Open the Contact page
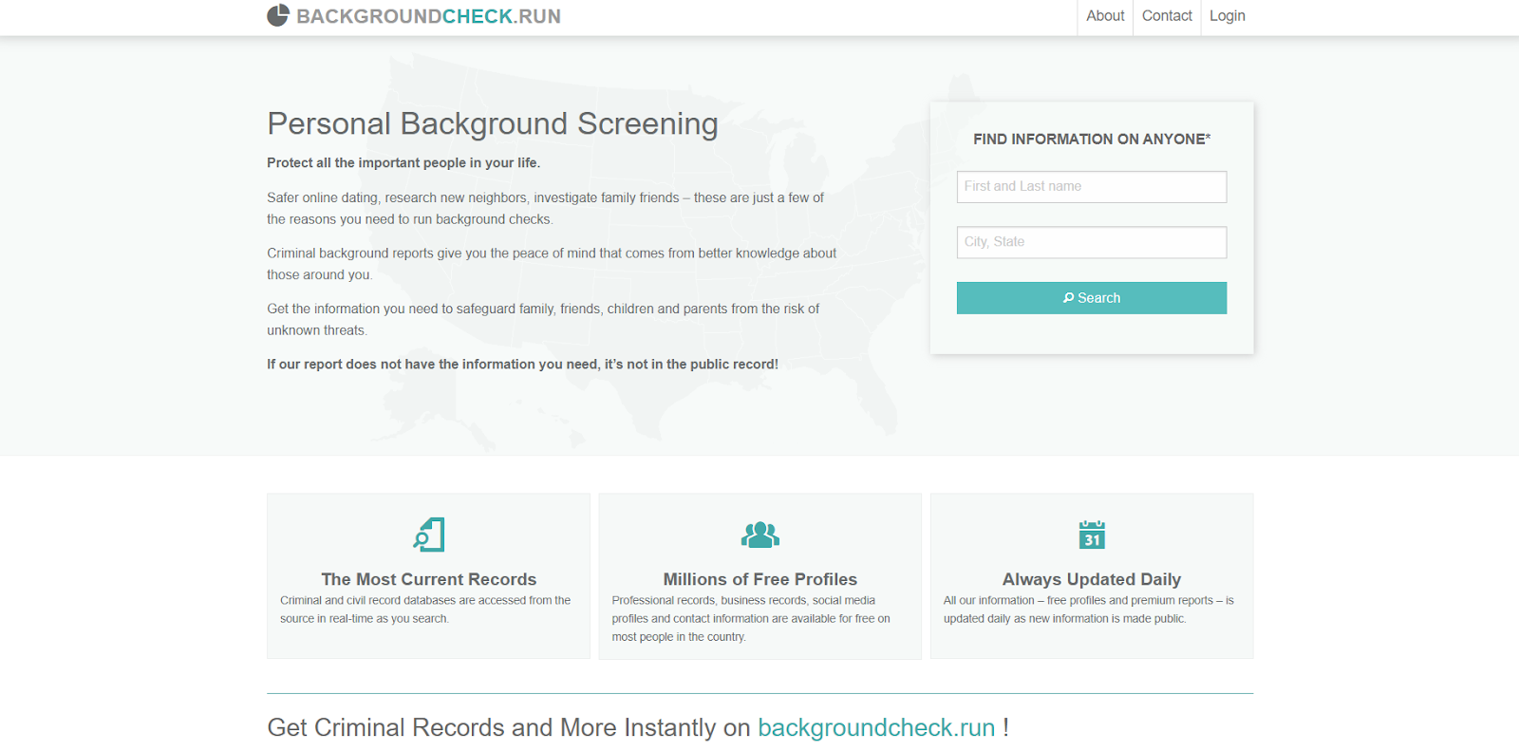The height and width of the screenshot is (751, 1519). pos(1167,16)
